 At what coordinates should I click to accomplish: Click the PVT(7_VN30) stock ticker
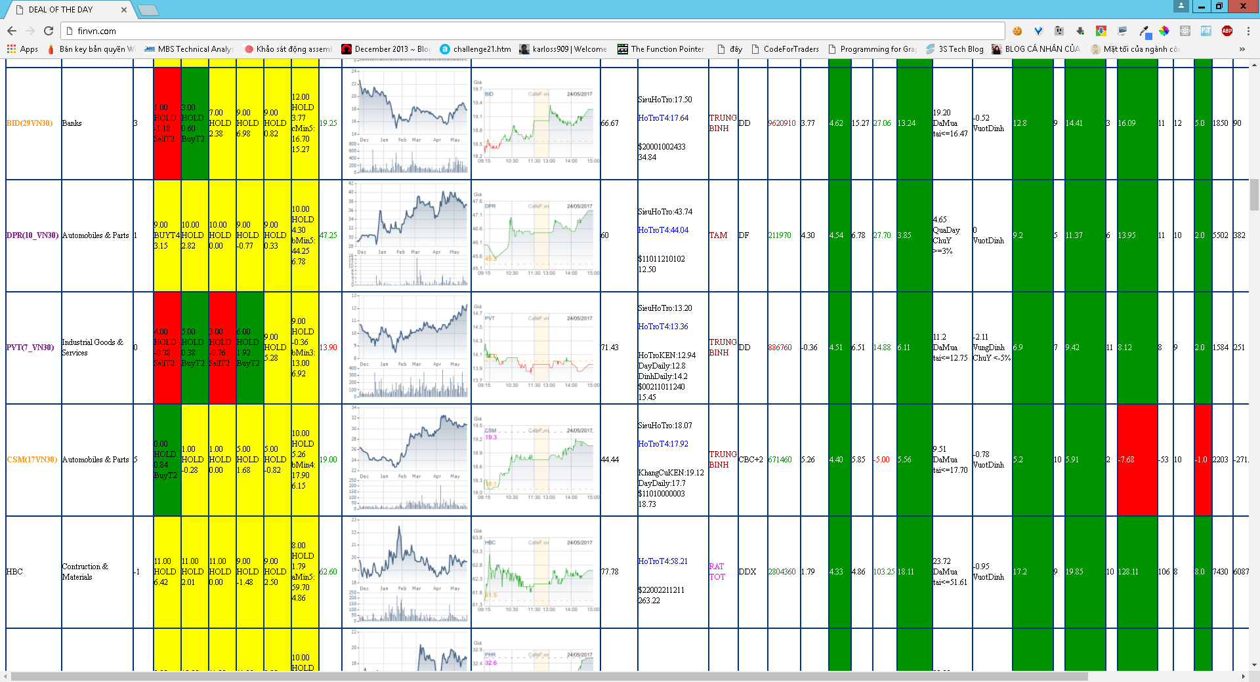coord(30,348)
